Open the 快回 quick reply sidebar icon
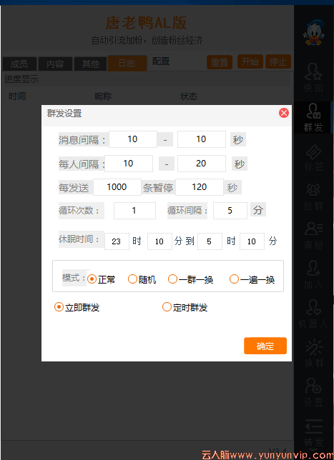334x460 pixels. click(313, 77)
